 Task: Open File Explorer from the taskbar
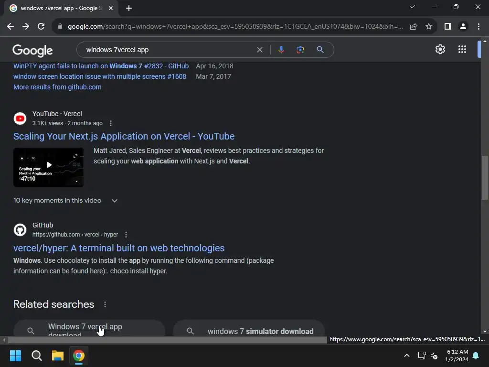pos(58,356)
